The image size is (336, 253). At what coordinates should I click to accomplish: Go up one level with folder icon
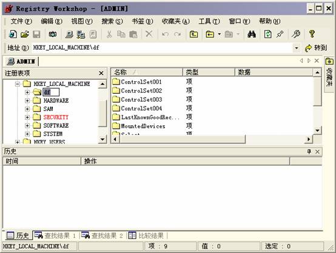(193, 34)
